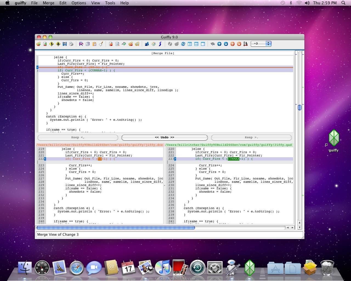Click the Keep >. button
This screenshot has width=351, height=281.
tap(251, 137)
